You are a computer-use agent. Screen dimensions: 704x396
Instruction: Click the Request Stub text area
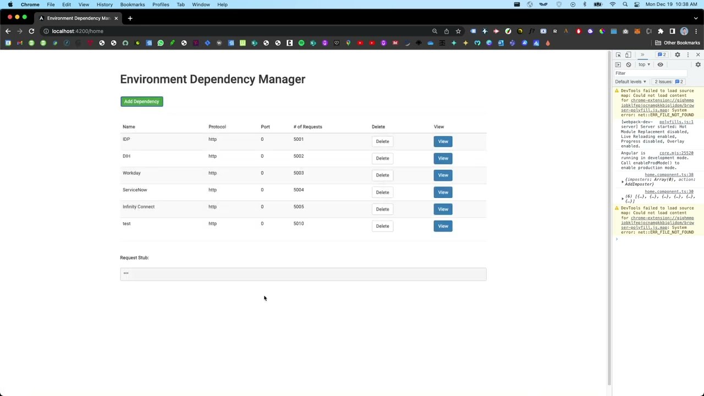click(x=303, y=274)
